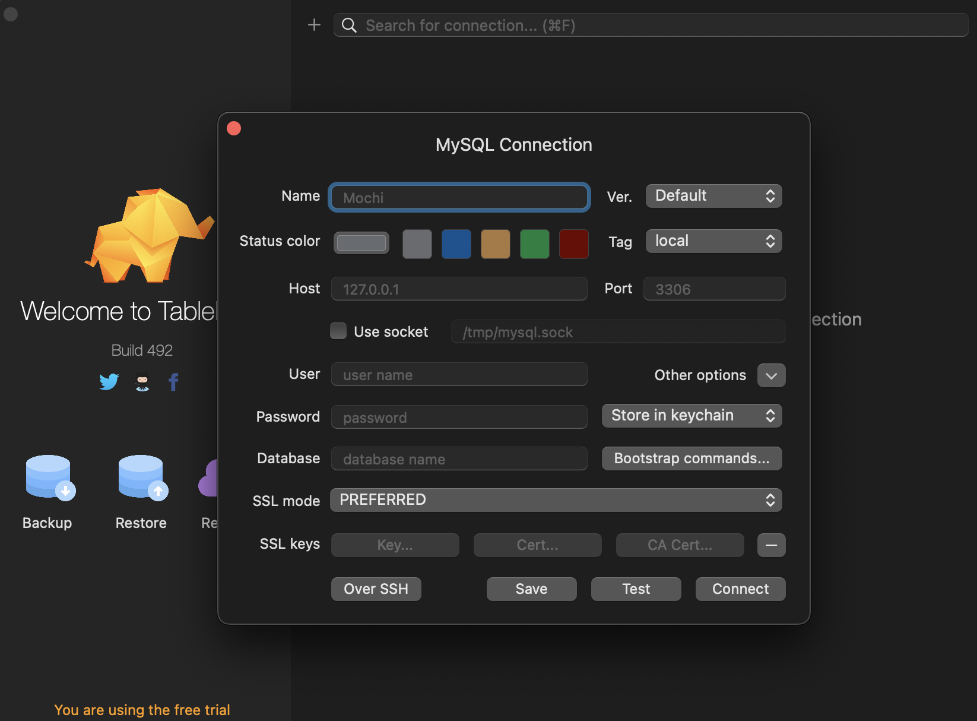Viewport: 977px width, 721px height.
Task: Click the Search for connection field
Action: click(651, 25)
